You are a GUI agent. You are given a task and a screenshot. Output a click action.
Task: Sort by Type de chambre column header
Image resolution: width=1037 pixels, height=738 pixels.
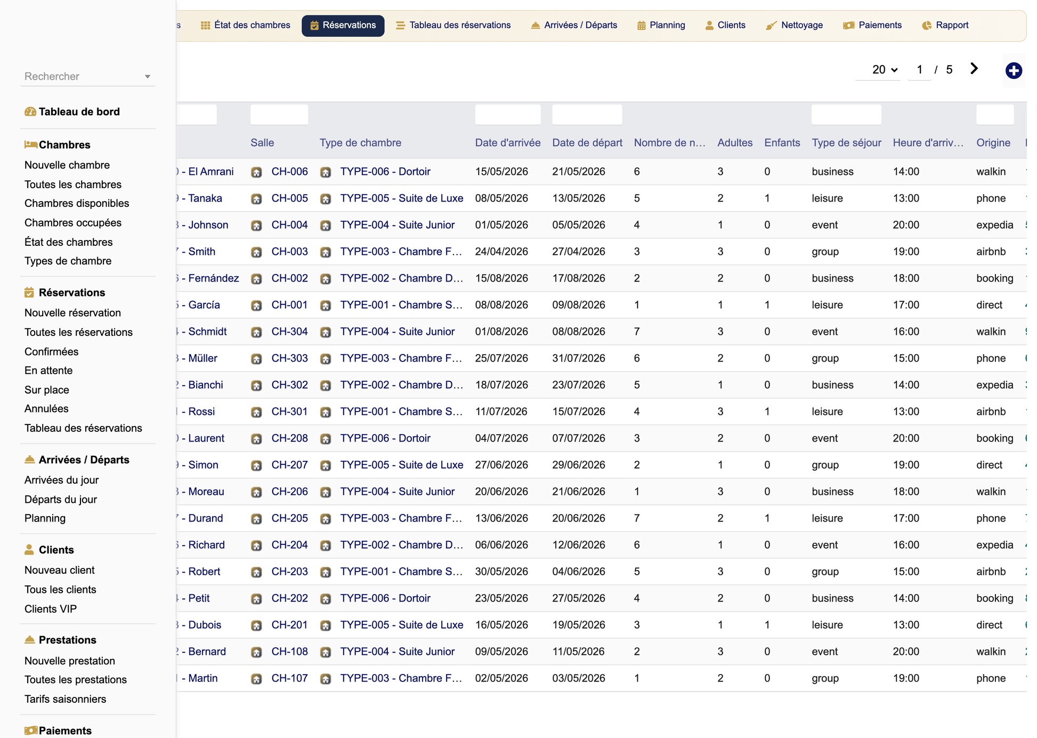click(360, 142)
